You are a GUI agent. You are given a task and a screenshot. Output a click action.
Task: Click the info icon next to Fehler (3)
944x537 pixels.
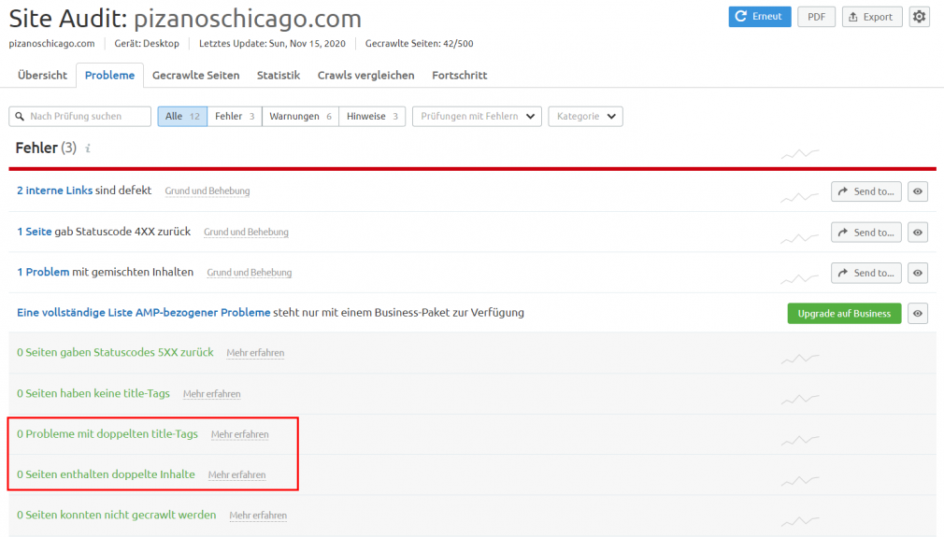click(88, 148)
